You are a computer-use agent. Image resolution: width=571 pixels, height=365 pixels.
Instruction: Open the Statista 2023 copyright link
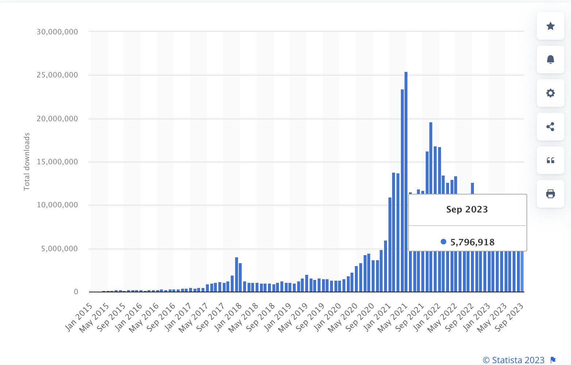(513, 360)
